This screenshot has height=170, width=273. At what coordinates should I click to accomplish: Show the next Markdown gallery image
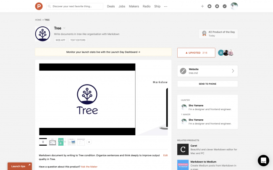(x=152, y=99)
